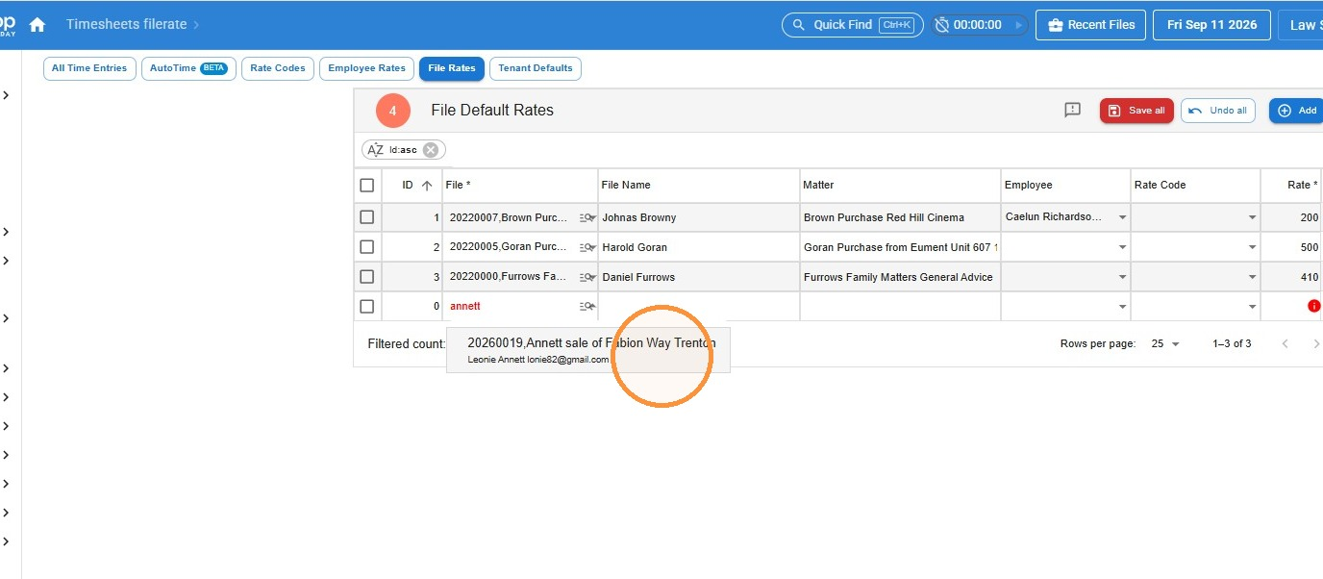This screenshot has width=1323, height=579.
Task: Click matter Goran Purchase from Eument Unit 607
Action: pos(900,247)
